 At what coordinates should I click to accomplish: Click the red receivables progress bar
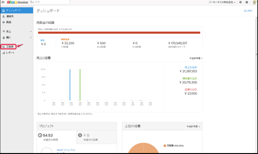click(119, 33)
